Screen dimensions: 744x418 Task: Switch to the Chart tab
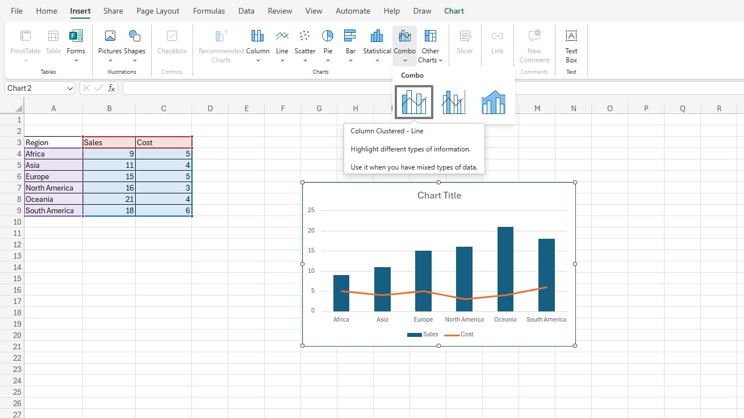[x=454, y=11]
